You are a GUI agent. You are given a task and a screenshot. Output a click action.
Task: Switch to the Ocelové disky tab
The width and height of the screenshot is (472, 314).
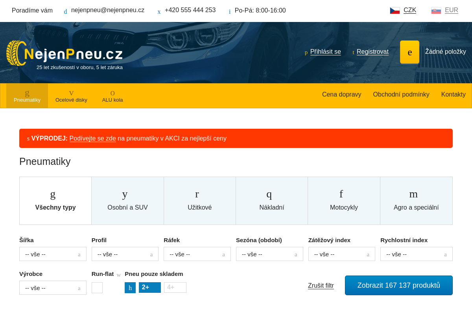tap(71, 95)
